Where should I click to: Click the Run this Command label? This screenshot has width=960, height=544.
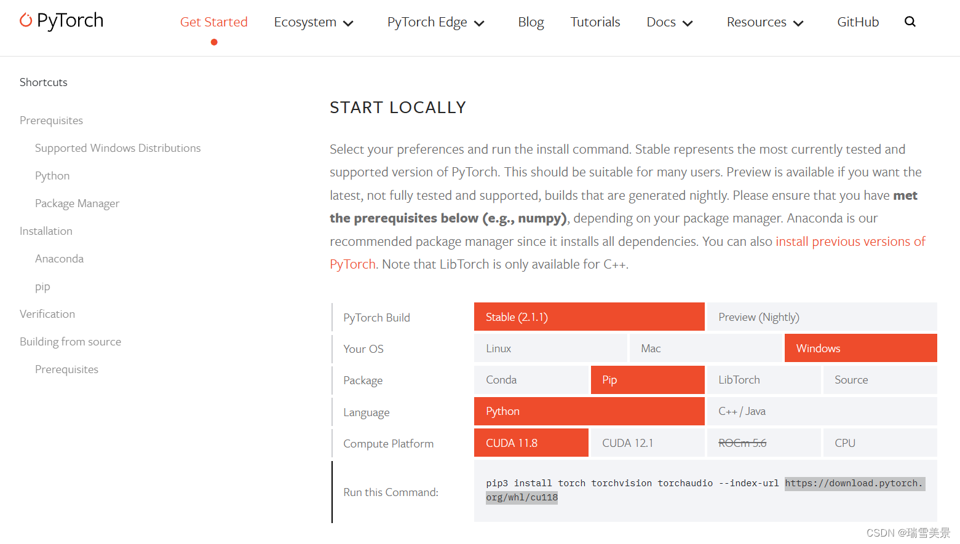click(391, 492)
